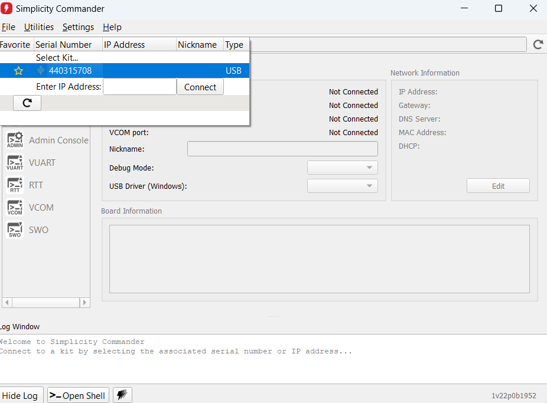This screenshot has width=547, height=403.
Task: Click the Nickname text field
Action: click(282, 149)
